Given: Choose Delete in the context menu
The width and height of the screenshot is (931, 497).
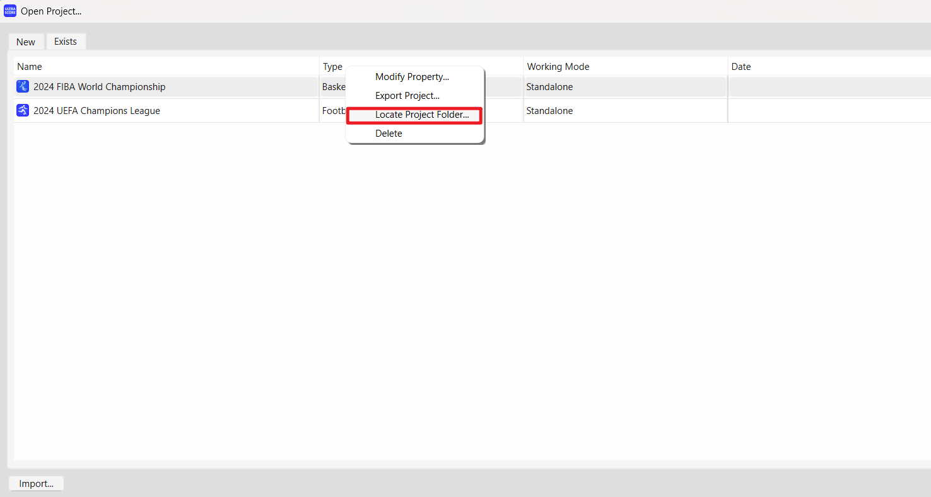Looking at the screenshot, I should point(389,134).
